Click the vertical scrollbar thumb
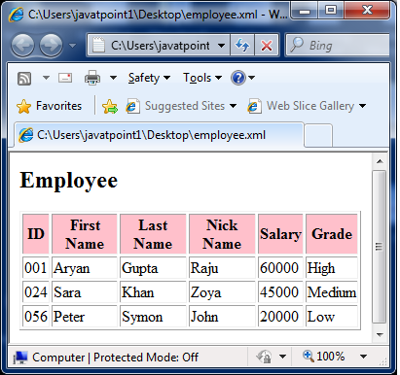This screenshot has width=400, height=375. (x=380, y=247)
